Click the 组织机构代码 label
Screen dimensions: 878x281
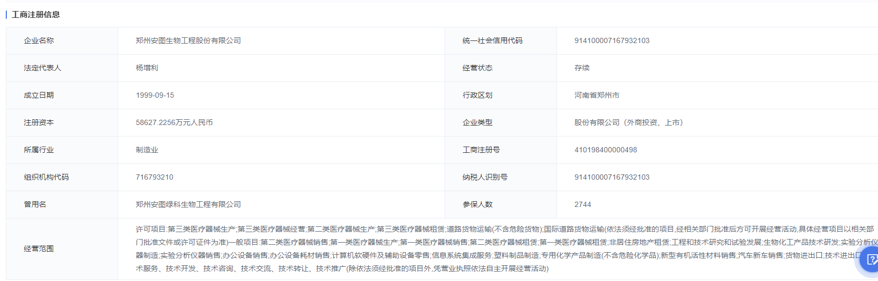pyautogui.click(x=46, y=177)
